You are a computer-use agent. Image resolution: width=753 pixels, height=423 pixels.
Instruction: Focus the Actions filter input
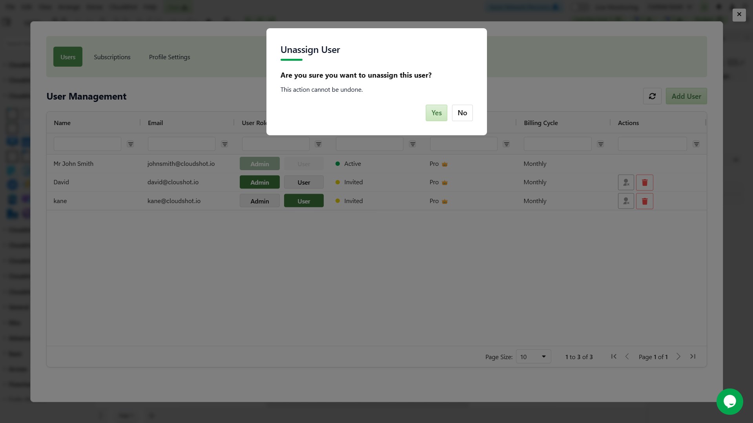[x=653, y=144]
